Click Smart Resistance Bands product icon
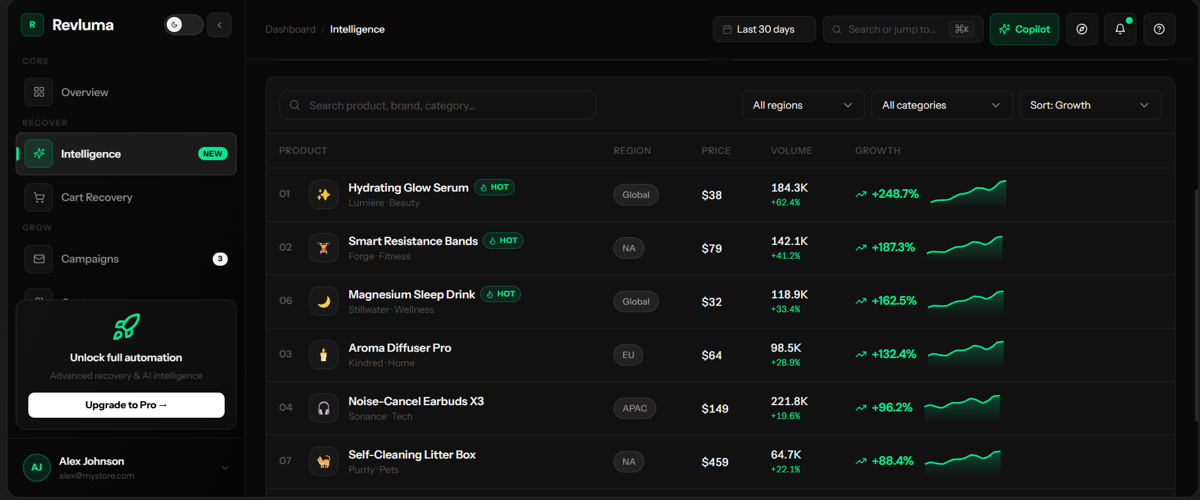Image resolution: width=1200 pixels, height=500 pixels. (x=323, y=248)
